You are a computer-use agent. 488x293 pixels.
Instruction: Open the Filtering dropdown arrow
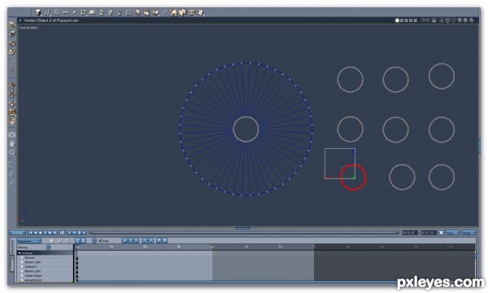pyautogui.click(x=48, y=247)
